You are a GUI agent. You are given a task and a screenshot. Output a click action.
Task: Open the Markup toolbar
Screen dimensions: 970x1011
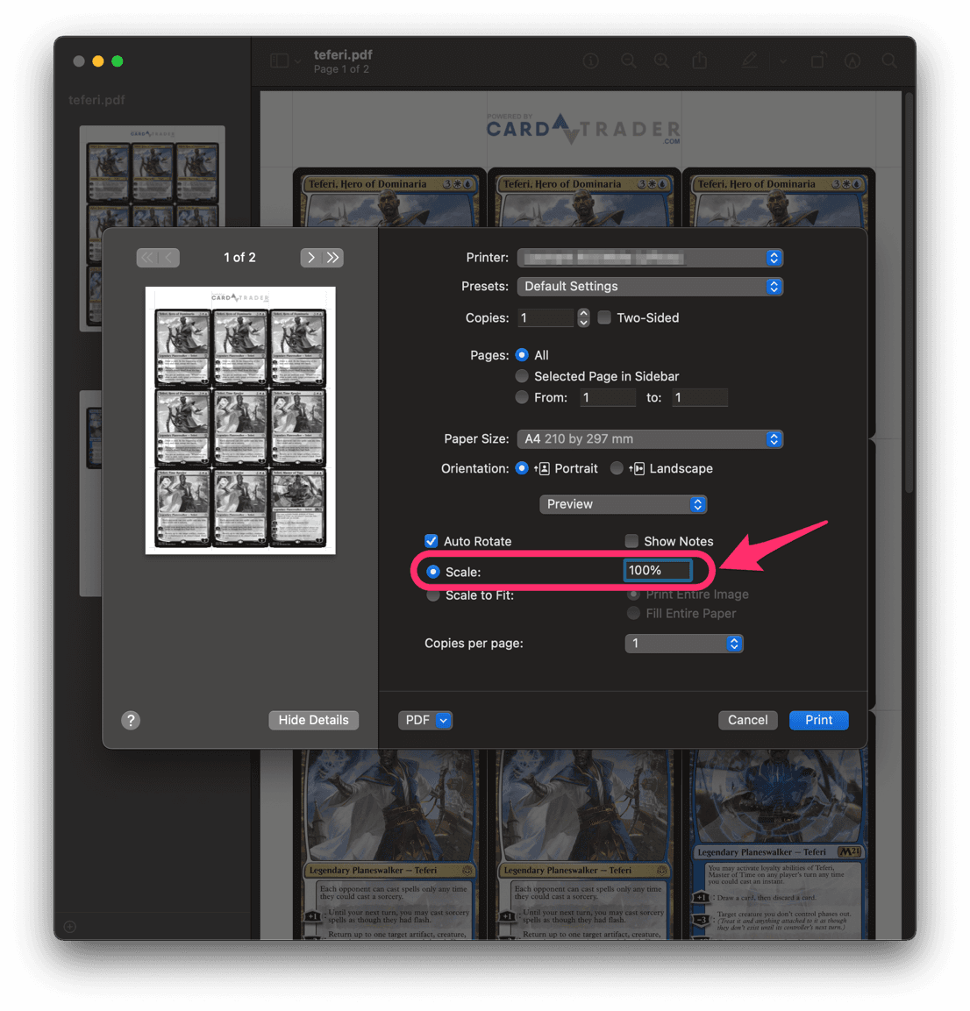pos(852,61)
